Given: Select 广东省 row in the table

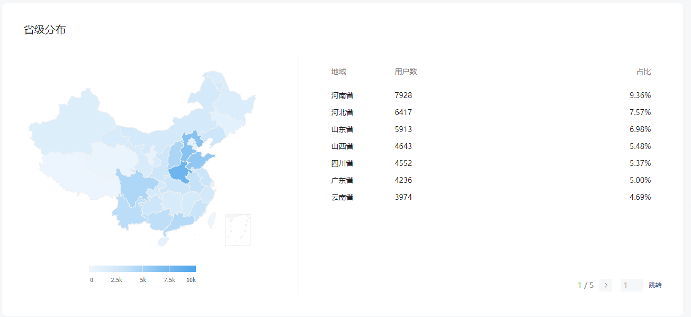Looking at the screenshot, I should (491, 180).
